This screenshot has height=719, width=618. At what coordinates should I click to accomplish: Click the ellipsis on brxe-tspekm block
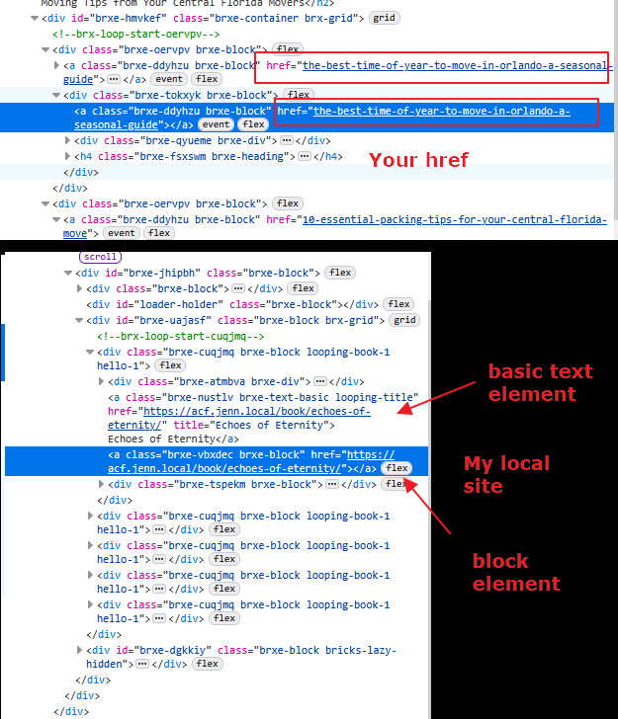pyautogui.click(x=333, y=485)
